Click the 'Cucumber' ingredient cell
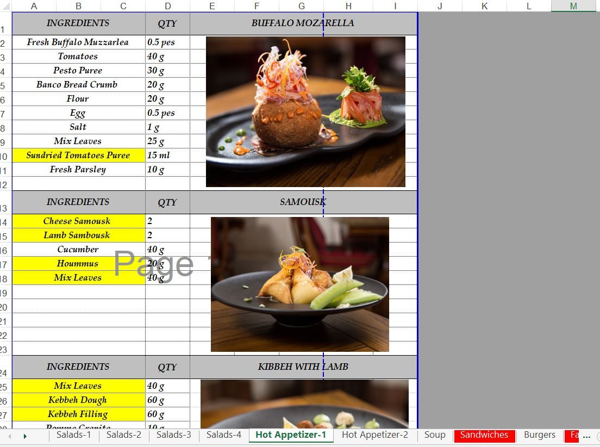 78,250
